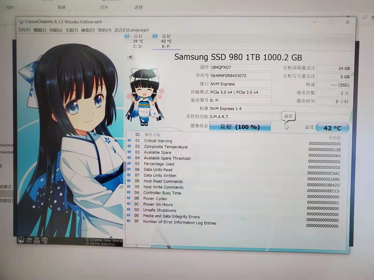Click the 属性名称 column header
The width and height of the screenshot is (374, 280).
point(152,135)
